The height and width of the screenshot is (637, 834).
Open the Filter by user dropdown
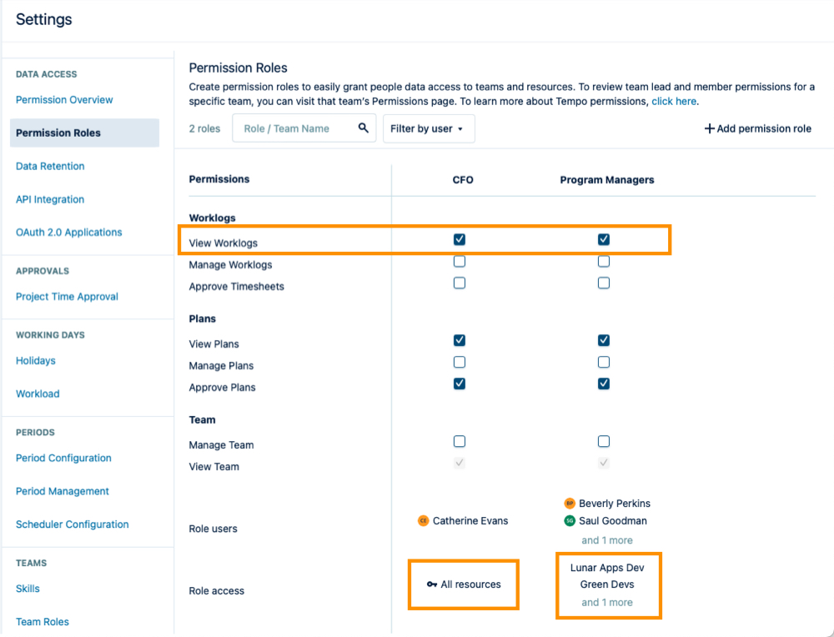429,129
